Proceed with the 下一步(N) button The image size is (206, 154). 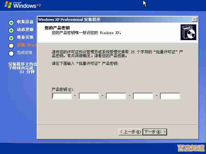[155, 132]
